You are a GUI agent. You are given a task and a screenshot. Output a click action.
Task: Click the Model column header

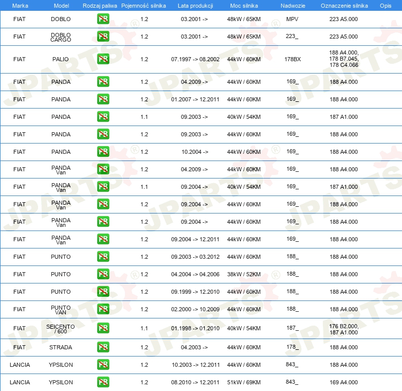61,6
